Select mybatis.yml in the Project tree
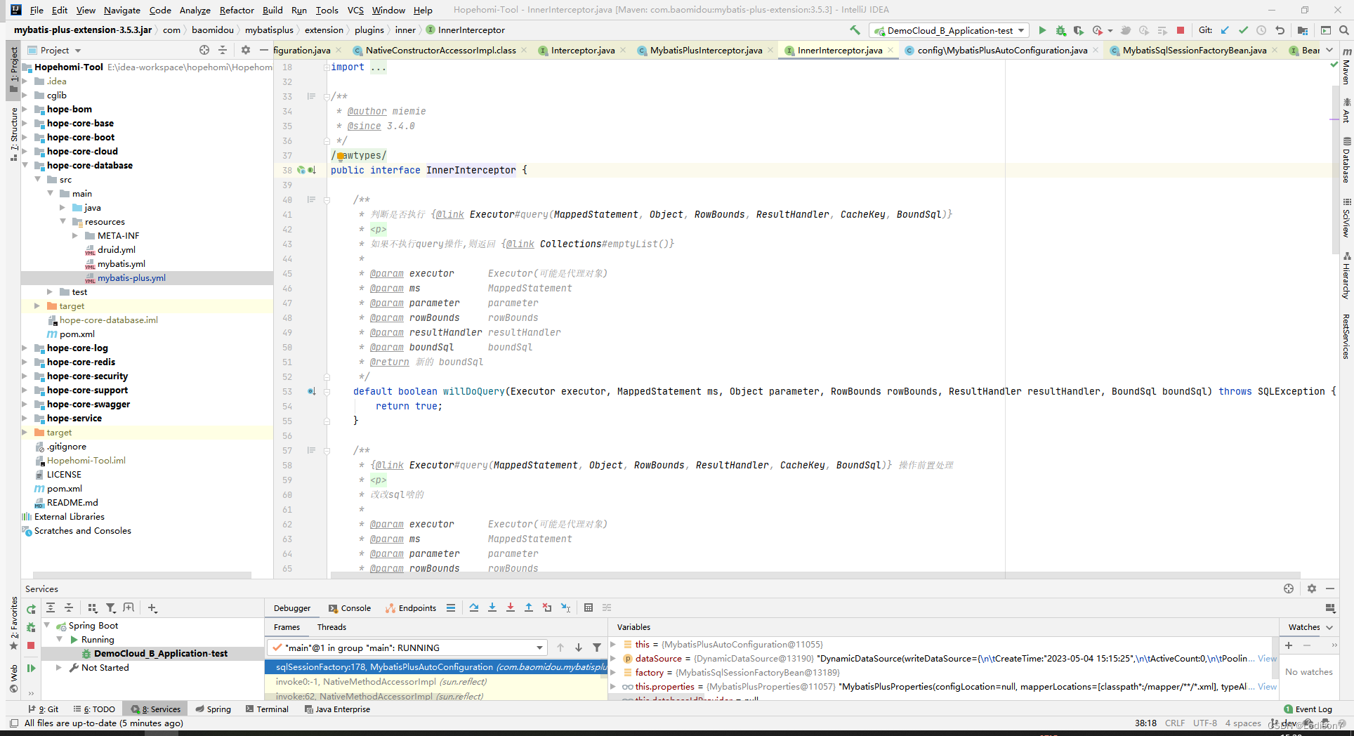The width and height of the screenshot is (1354, 736). [121, 264]
